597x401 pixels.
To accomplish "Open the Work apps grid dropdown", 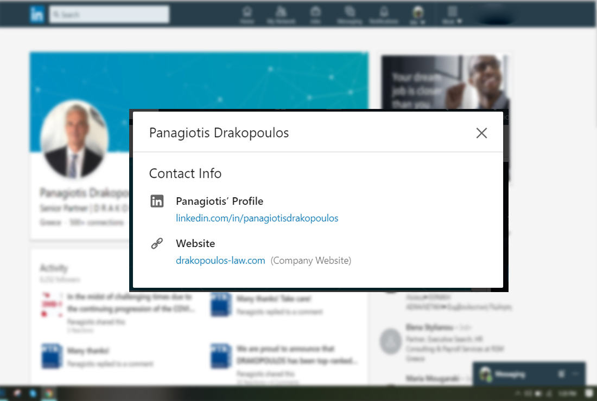I will click(452, 15).
